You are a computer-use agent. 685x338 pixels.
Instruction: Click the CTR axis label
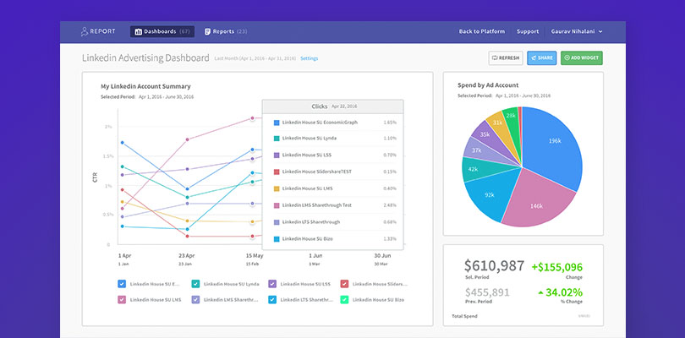pyautogui.click(x=95, y=177)
